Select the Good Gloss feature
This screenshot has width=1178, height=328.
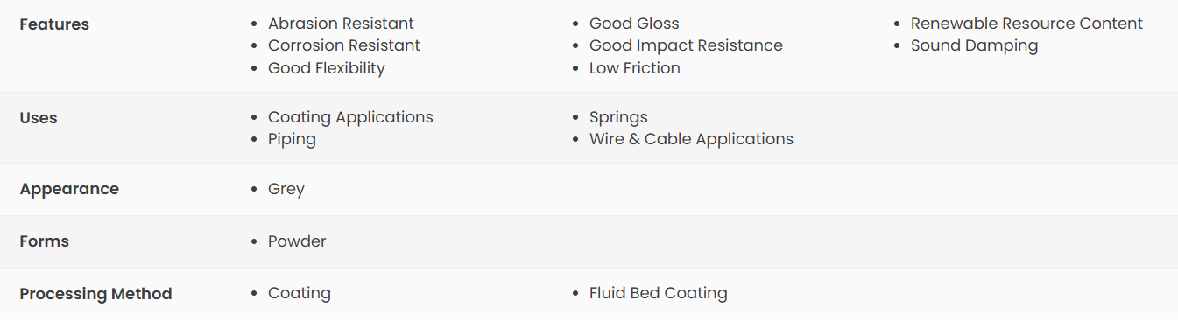(634, 24)
